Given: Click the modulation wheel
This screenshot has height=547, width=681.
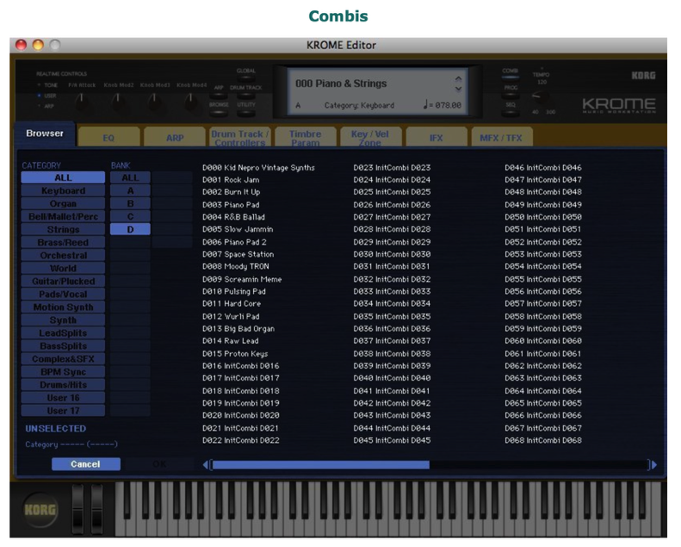Looking at the screenshot, I should coord(96,508).
